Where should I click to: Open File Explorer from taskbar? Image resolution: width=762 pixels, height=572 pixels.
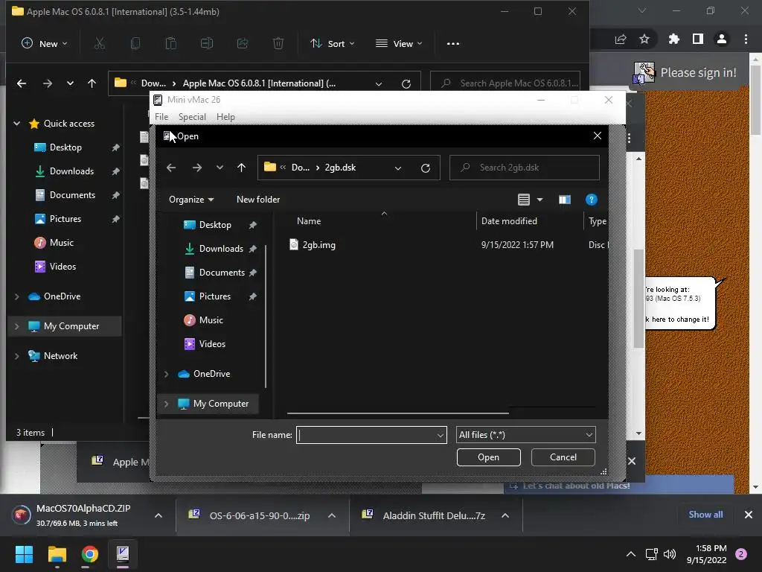tap(57, 554)
